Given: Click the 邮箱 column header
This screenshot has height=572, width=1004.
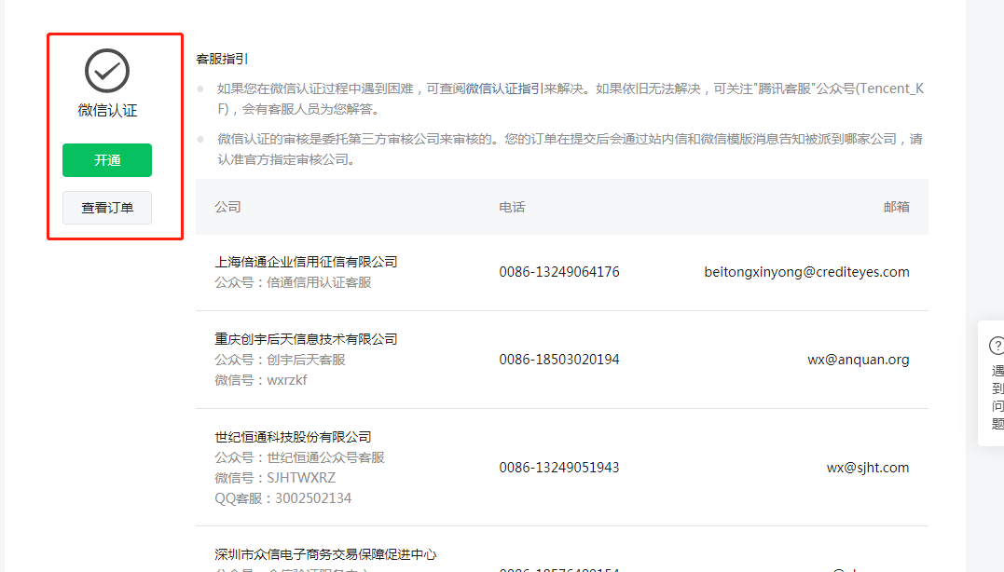Looking at the screenshot, I should [897, 207].
